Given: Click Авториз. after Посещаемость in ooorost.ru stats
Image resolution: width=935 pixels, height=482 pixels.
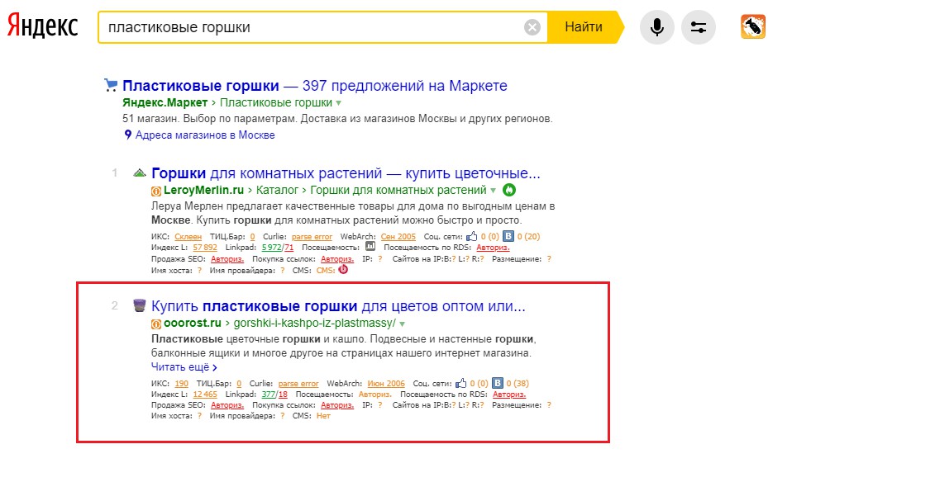Looking at the screenshot, I should (375, 395).
